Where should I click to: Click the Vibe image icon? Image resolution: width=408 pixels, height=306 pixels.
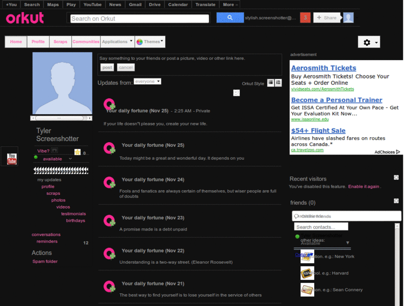(x=55, y=150)
